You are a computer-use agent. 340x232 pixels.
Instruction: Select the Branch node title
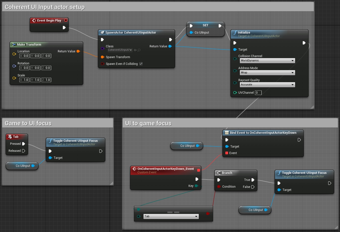[227, 173]
